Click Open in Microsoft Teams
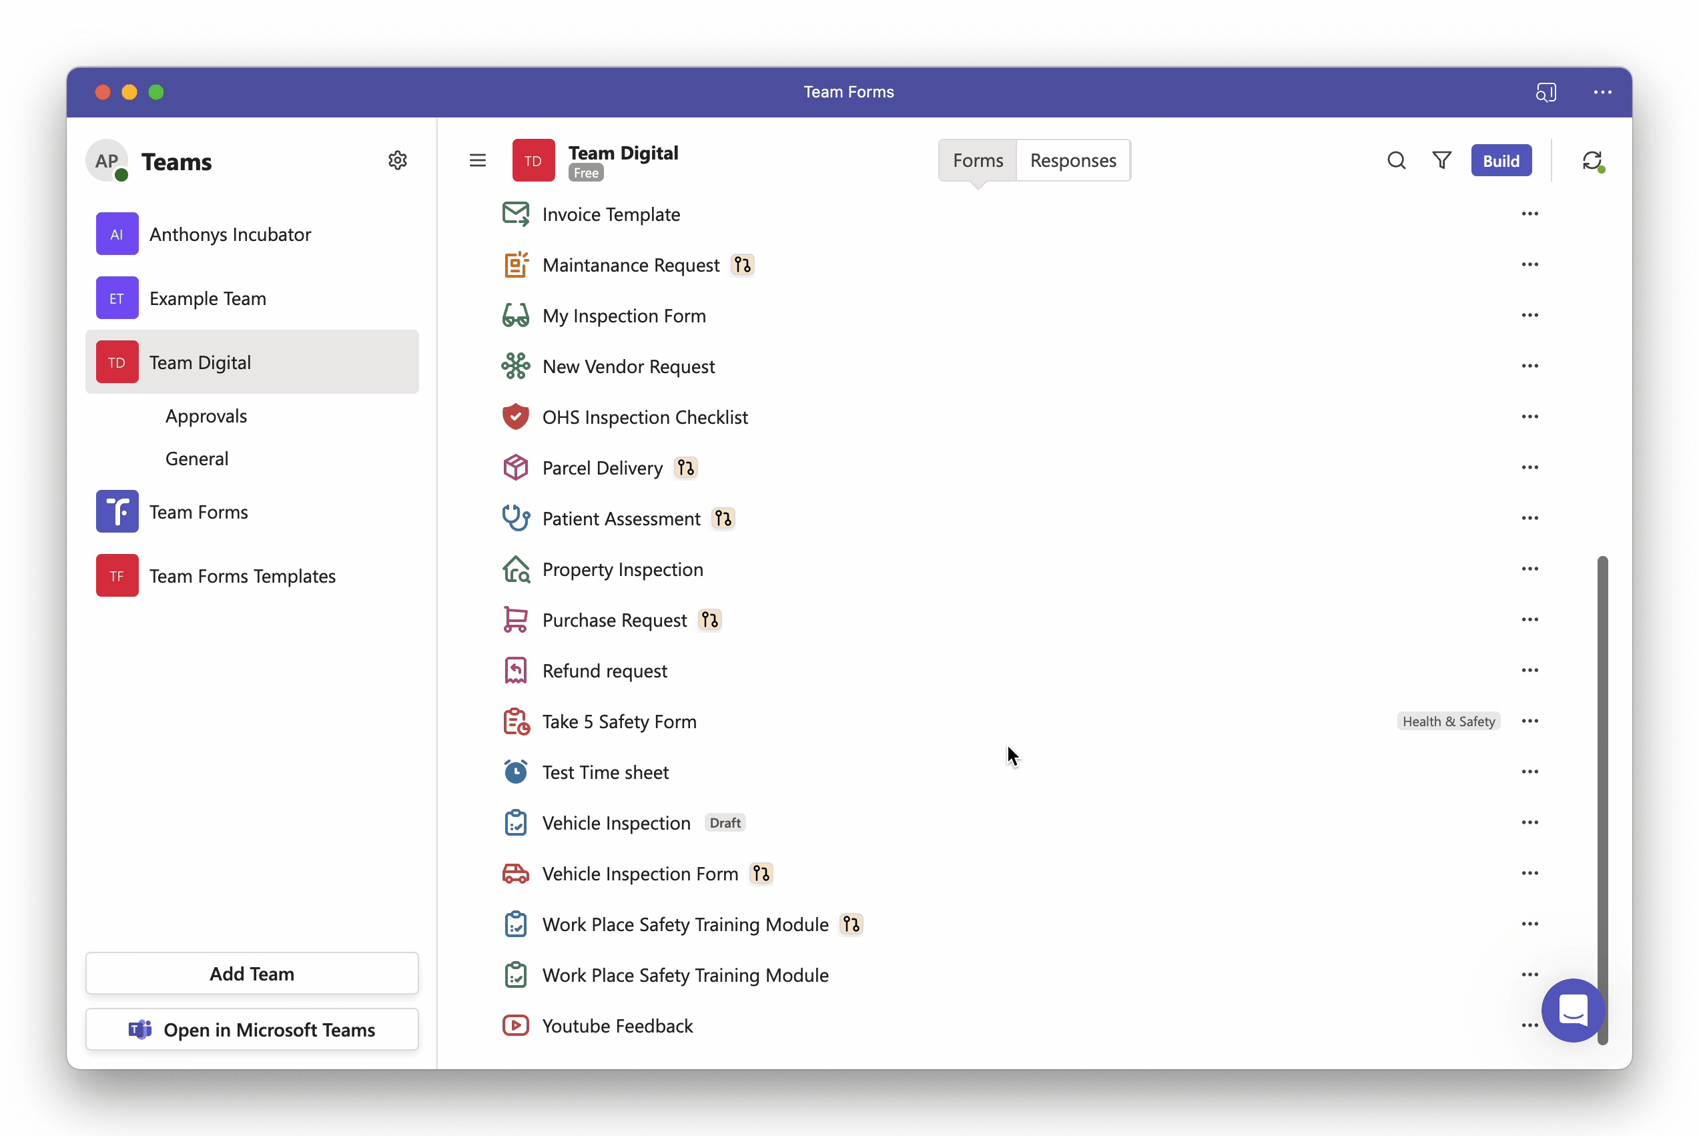The width and height of the screenshot is (1699, 1136). coord(252,1029)
